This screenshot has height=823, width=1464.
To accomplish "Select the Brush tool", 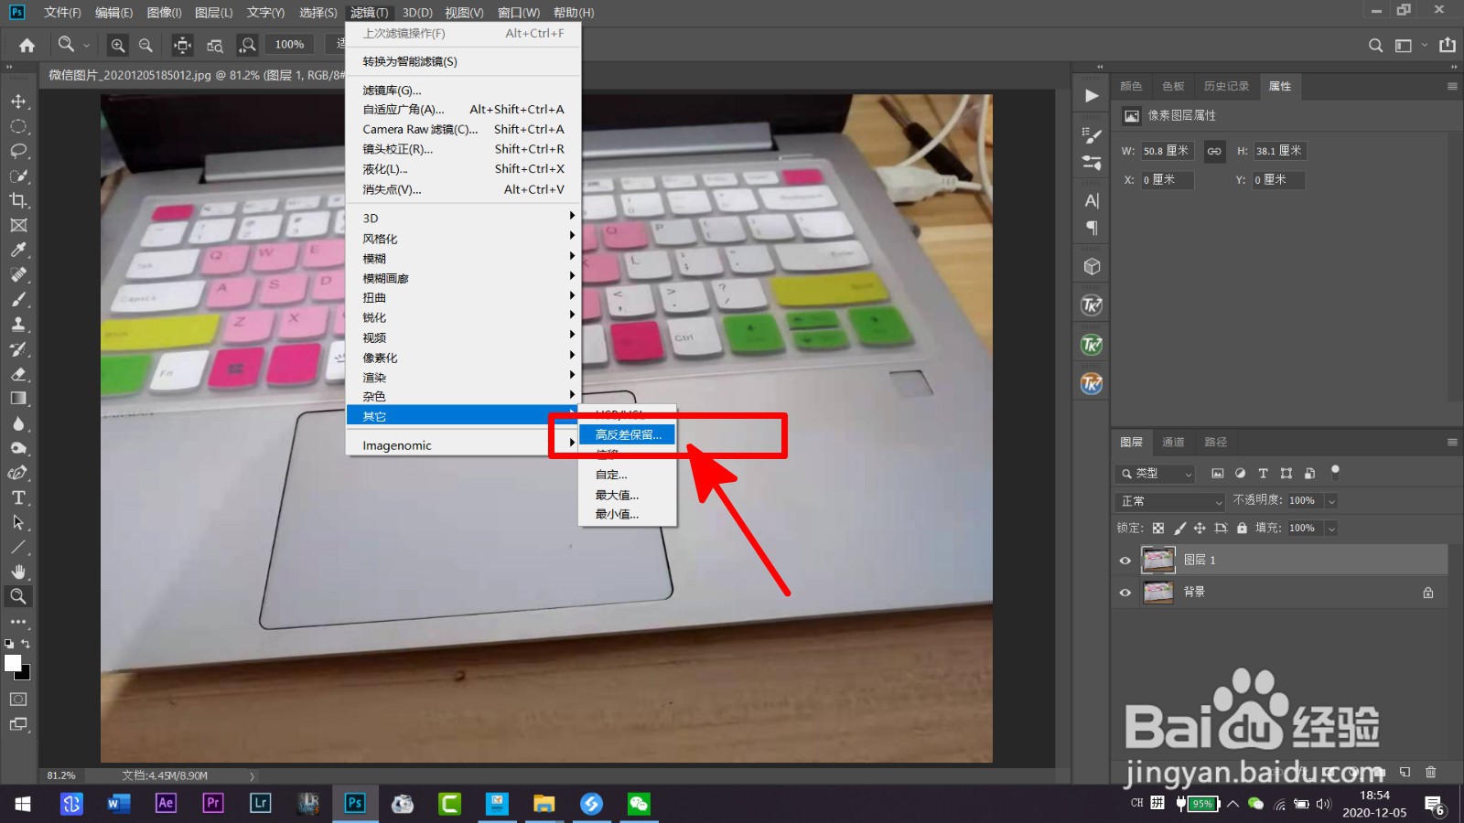I will point(18,299).
